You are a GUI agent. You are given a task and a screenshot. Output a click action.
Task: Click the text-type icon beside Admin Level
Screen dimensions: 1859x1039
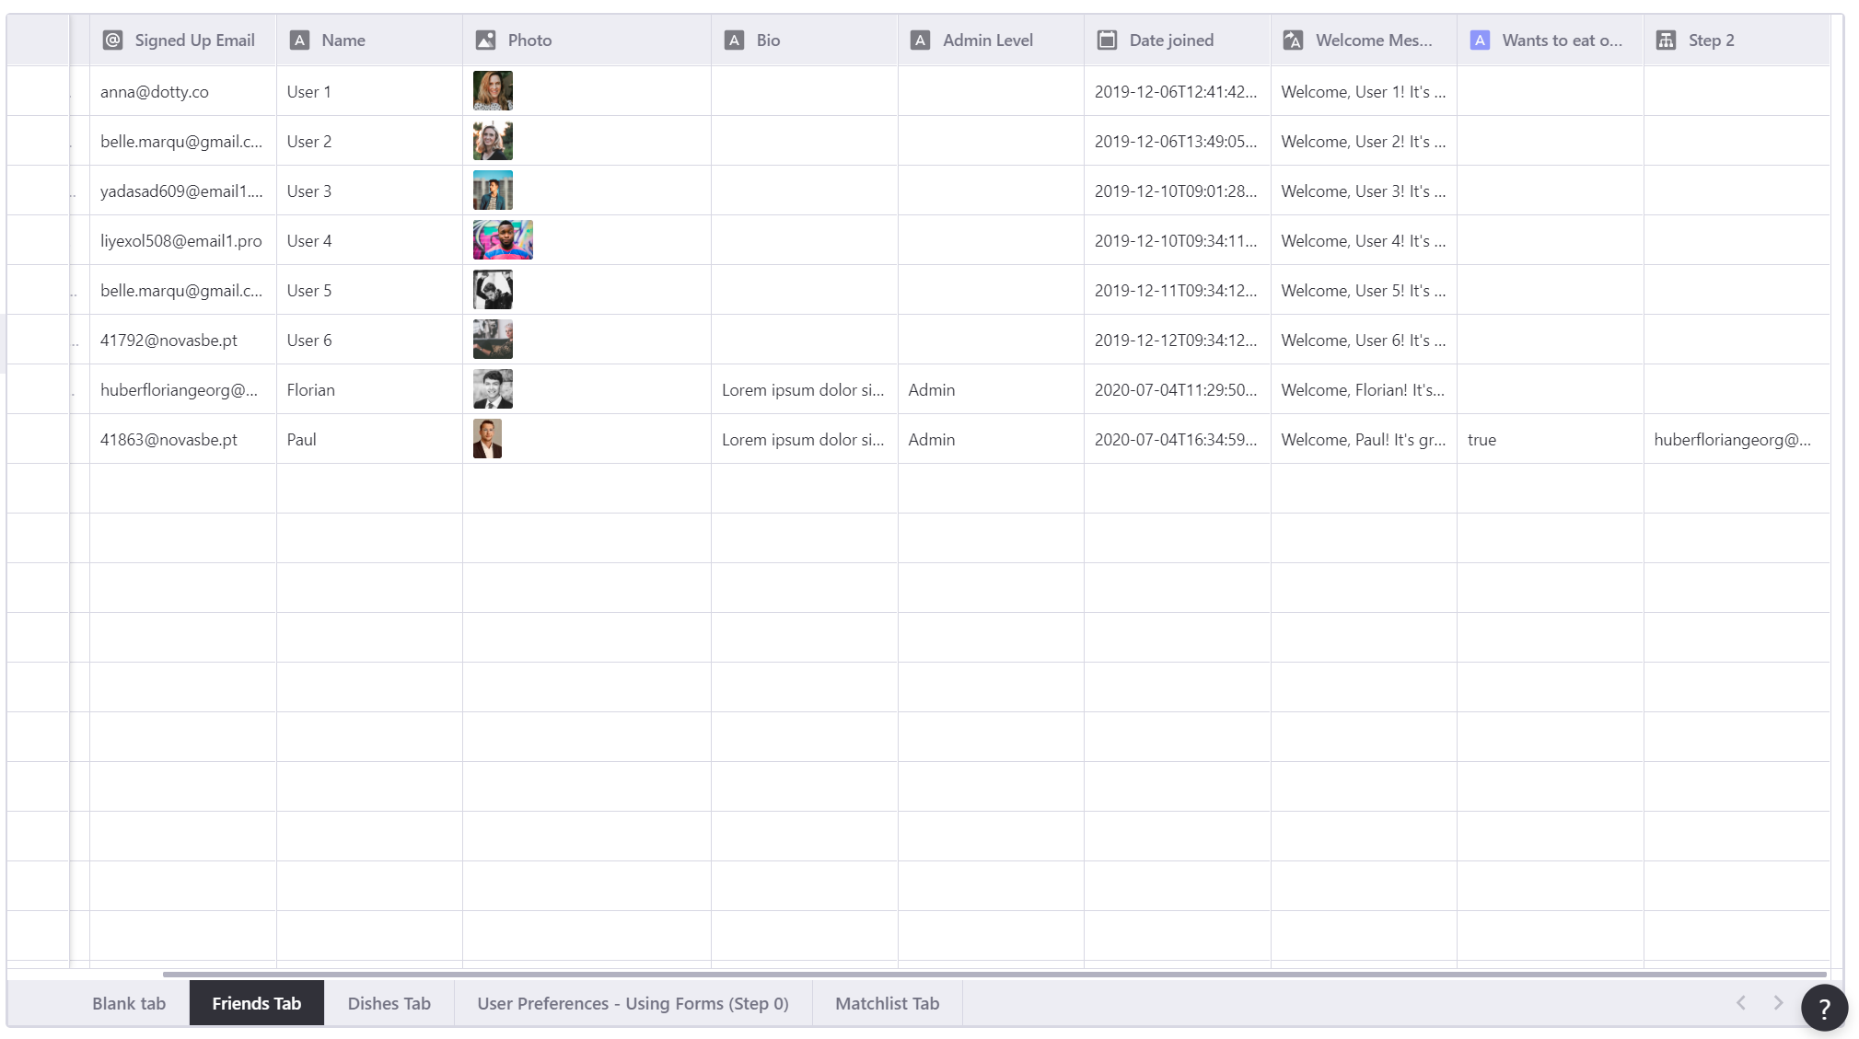(920, 40)
